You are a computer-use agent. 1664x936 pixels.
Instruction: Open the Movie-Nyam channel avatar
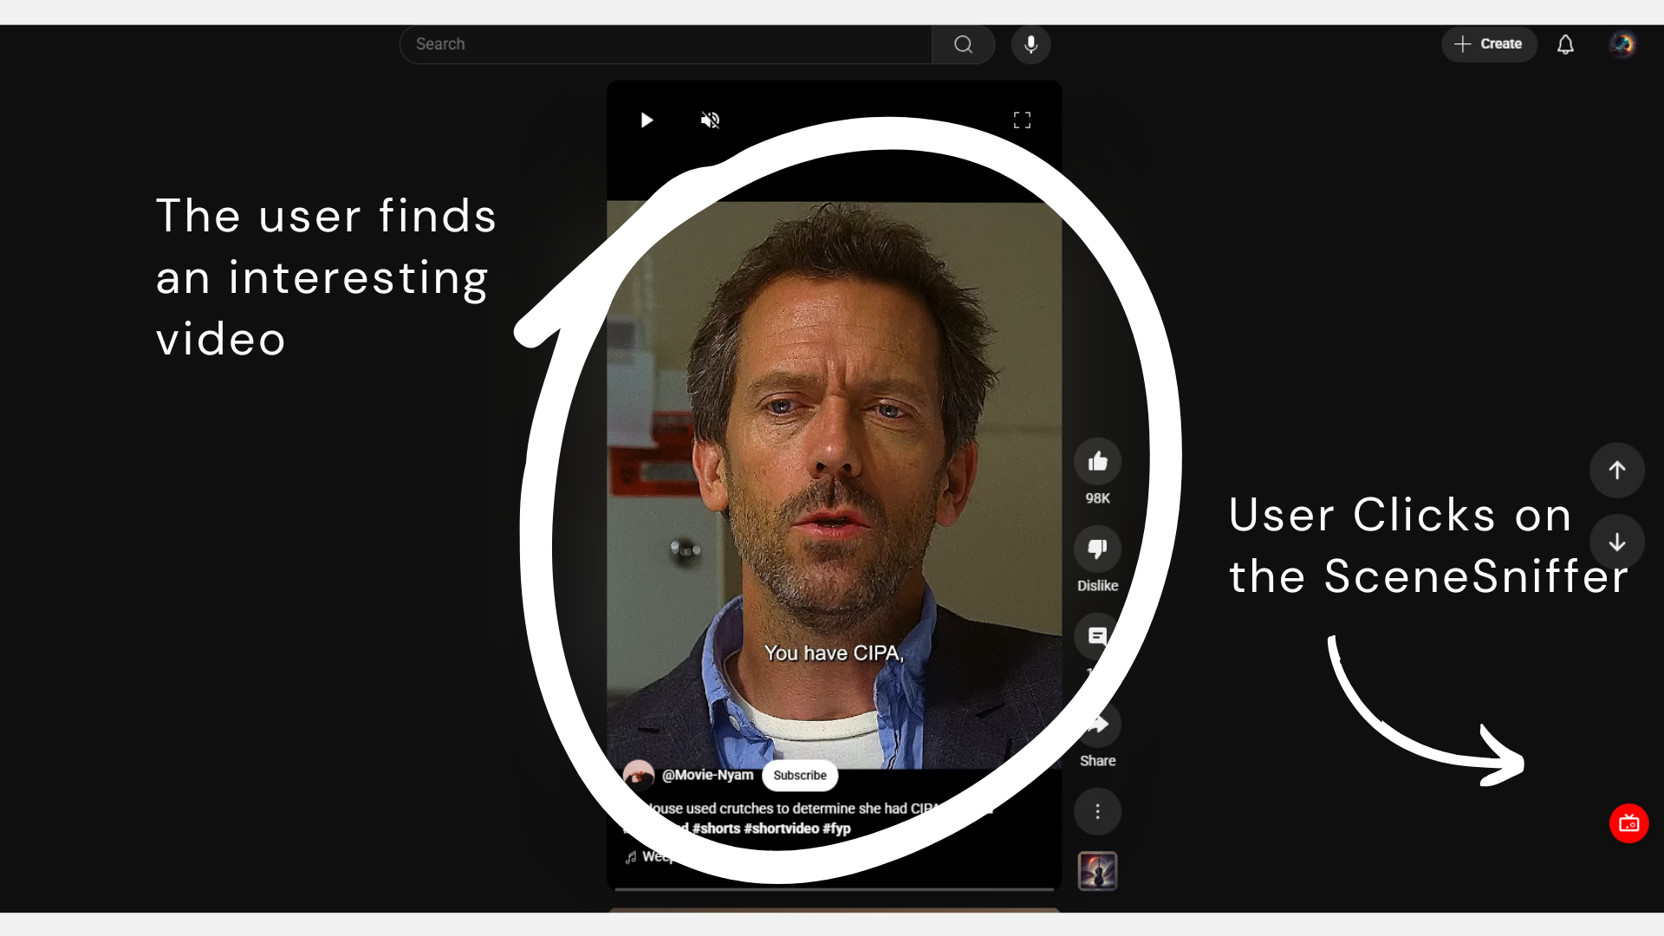(x=639, y=775)
